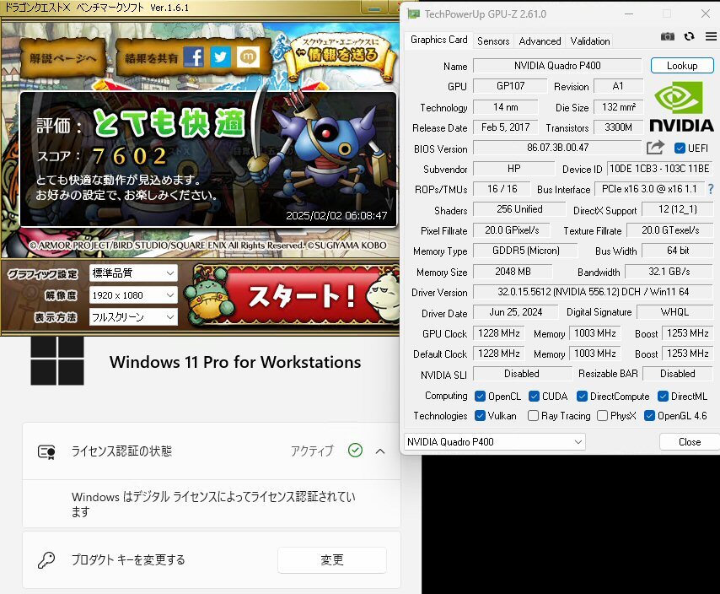Click the bus interface question mark
This screenshot has width=720, height=594.
711,189
